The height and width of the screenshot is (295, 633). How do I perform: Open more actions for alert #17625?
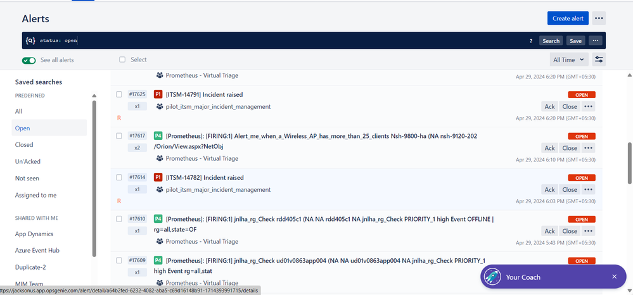tap(588, 106)
